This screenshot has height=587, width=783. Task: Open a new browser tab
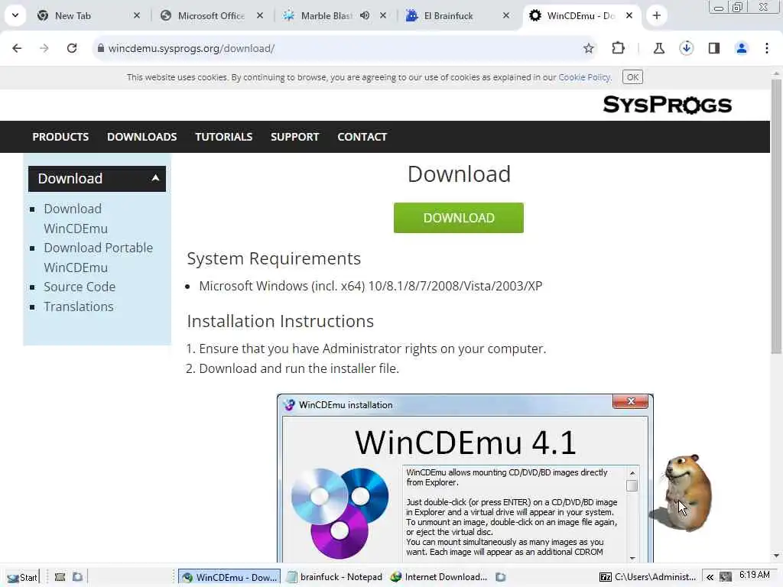657,15
